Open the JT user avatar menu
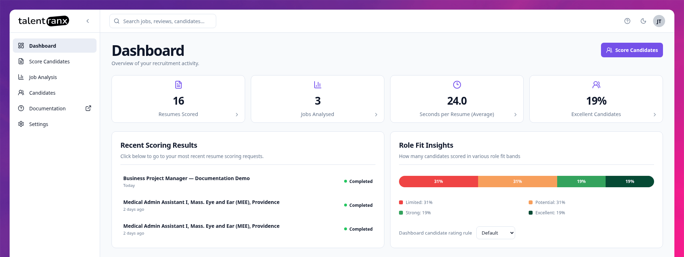This screenshot has height=257, width=684. pyautogui.click(x=659, y=21)
